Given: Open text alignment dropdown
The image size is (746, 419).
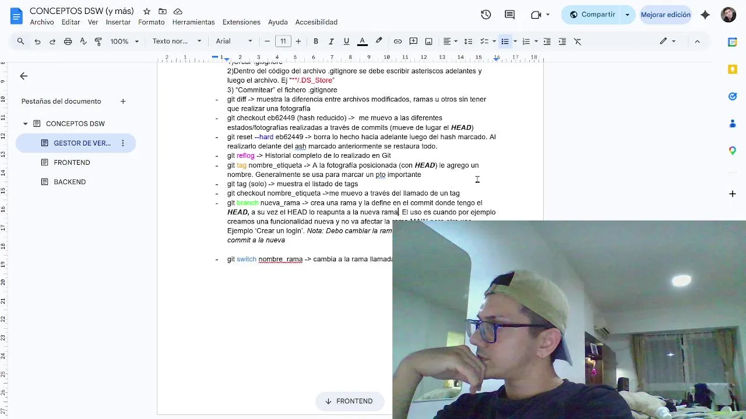Looking at the screenshot, I should [x=451, y=41].
